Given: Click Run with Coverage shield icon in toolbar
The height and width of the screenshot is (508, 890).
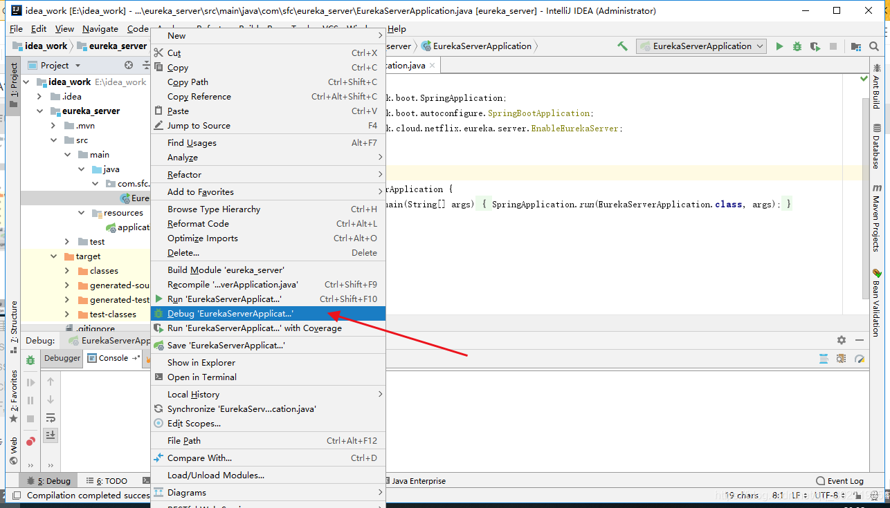Looking at the screenshot, I should [x=815, y=46].
